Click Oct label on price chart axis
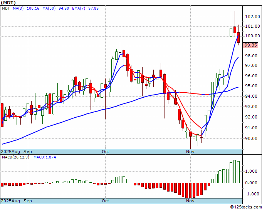 (x=106, y=152)
